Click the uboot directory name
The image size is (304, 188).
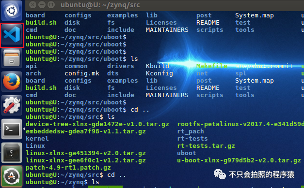click(187, 153)
